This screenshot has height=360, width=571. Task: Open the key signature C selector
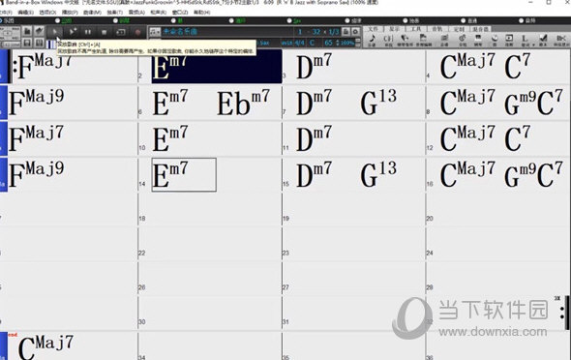coord(312,43)
